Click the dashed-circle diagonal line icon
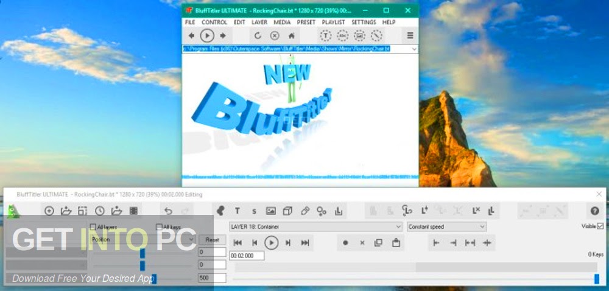This screenshot has width=609, height=291. point(376,36)
